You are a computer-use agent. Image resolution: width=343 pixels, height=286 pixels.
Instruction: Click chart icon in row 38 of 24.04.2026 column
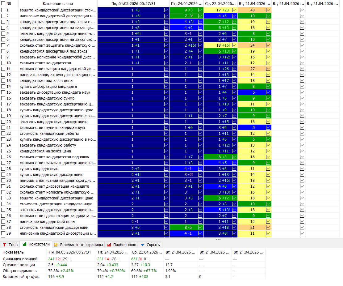click(x=200, y=228)
